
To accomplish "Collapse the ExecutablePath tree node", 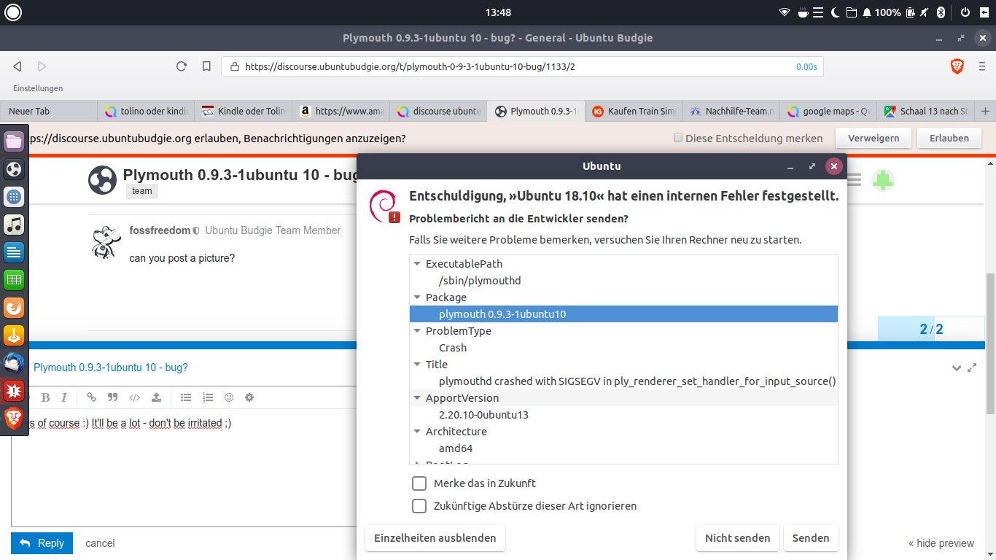I will 418,264.
